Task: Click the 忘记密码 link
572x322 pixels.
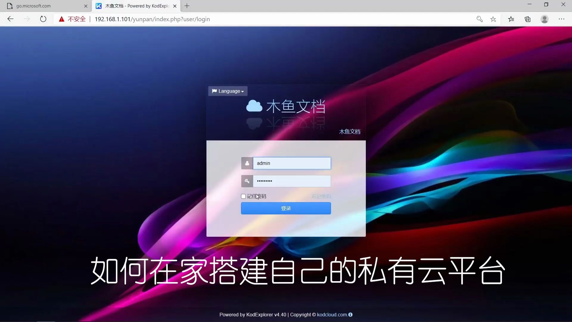Action: [x=321, y=196]
